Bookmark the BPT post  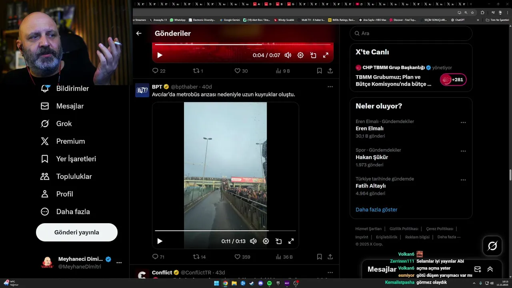pyautogui.click(x=319, y=257)
